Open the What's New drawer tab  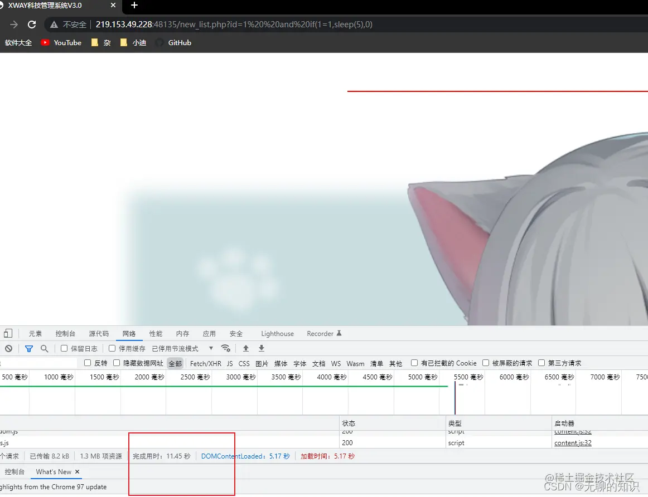pyautogui.click(x=54, y=472)
